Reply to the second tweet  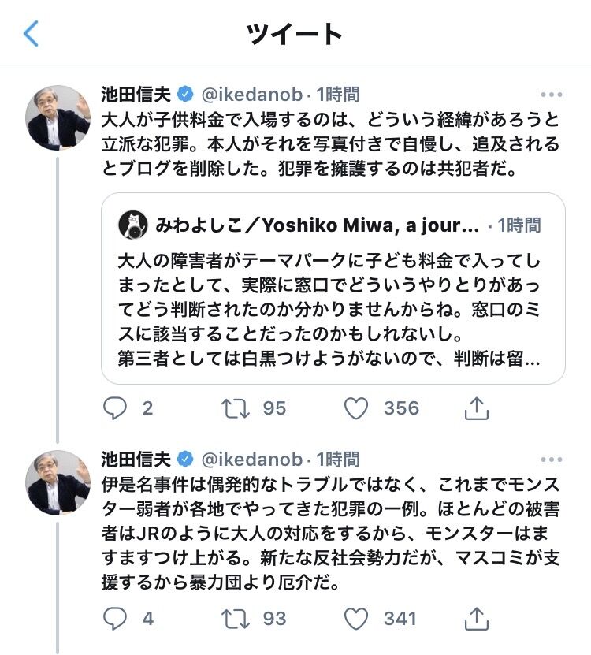click(116, 618)
